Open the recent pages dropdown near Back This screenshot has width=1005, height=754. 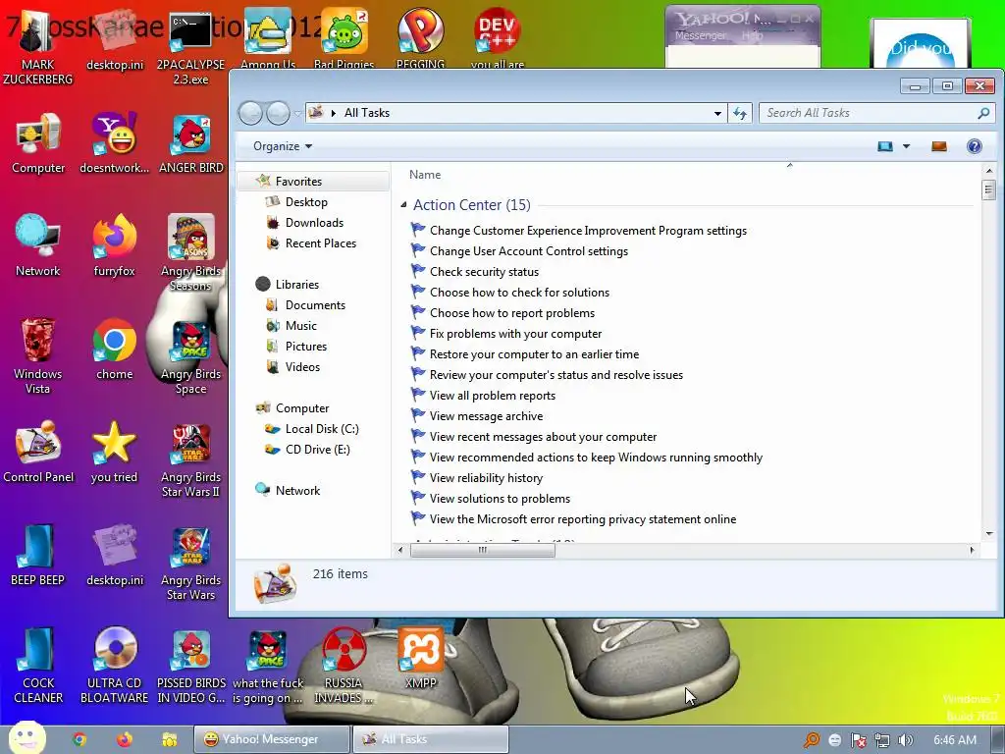297,114
